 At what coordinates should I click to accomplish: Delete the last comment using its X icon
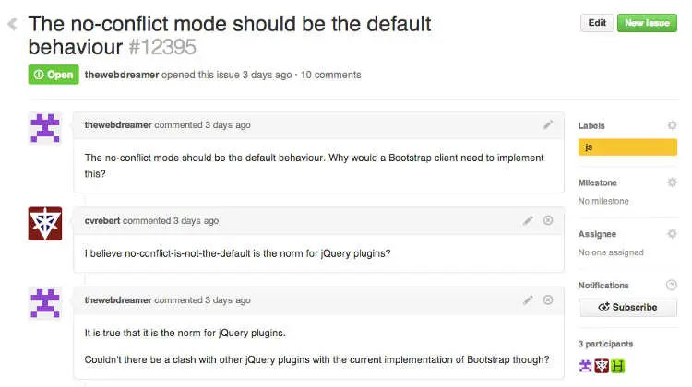[x=548, y=299]
